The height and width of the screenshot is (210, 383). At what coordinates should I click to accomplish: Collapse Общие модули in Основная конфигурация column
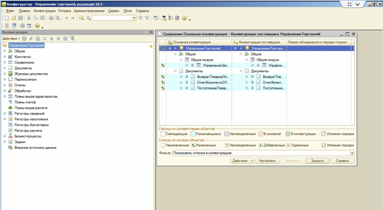[x=181, y=60]
